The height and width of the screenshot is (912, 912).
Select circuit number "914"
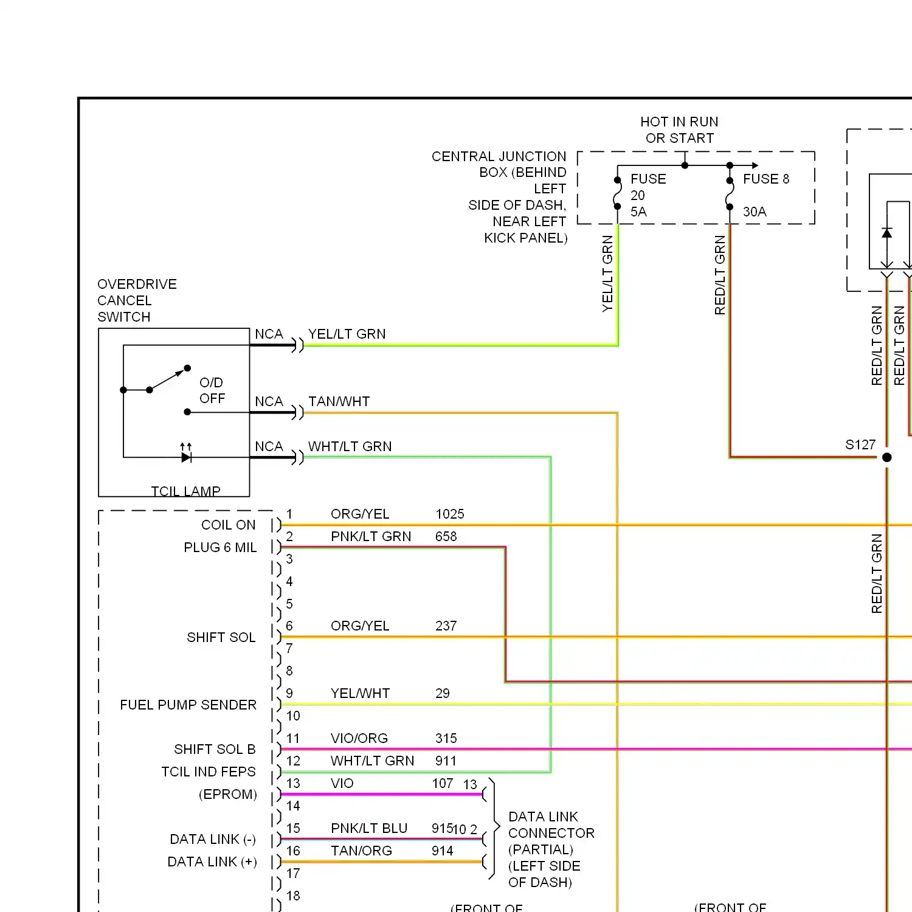pyautogui.click(x=443, y=851)
